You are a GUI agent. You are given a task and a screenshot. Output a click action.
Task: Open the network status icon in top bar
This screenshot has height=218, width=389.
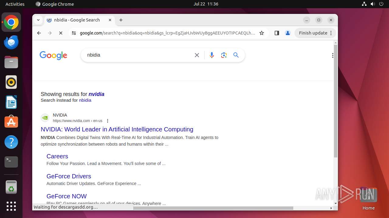364,4
